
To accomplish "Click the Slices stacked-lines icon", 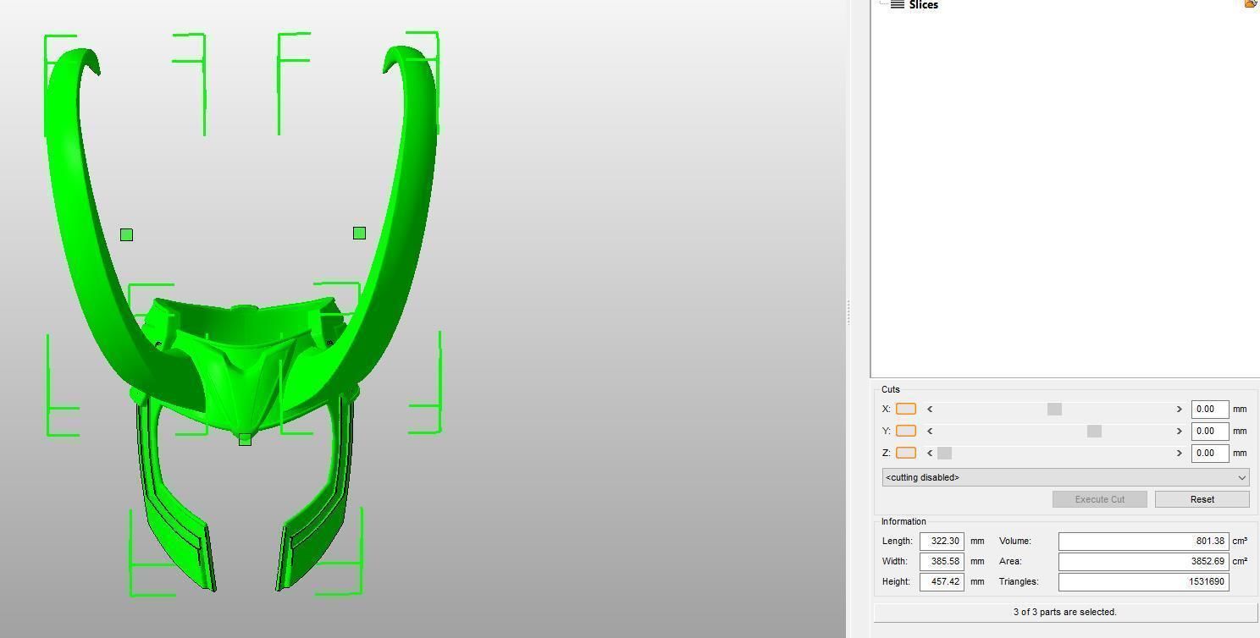I will (897, 4).
